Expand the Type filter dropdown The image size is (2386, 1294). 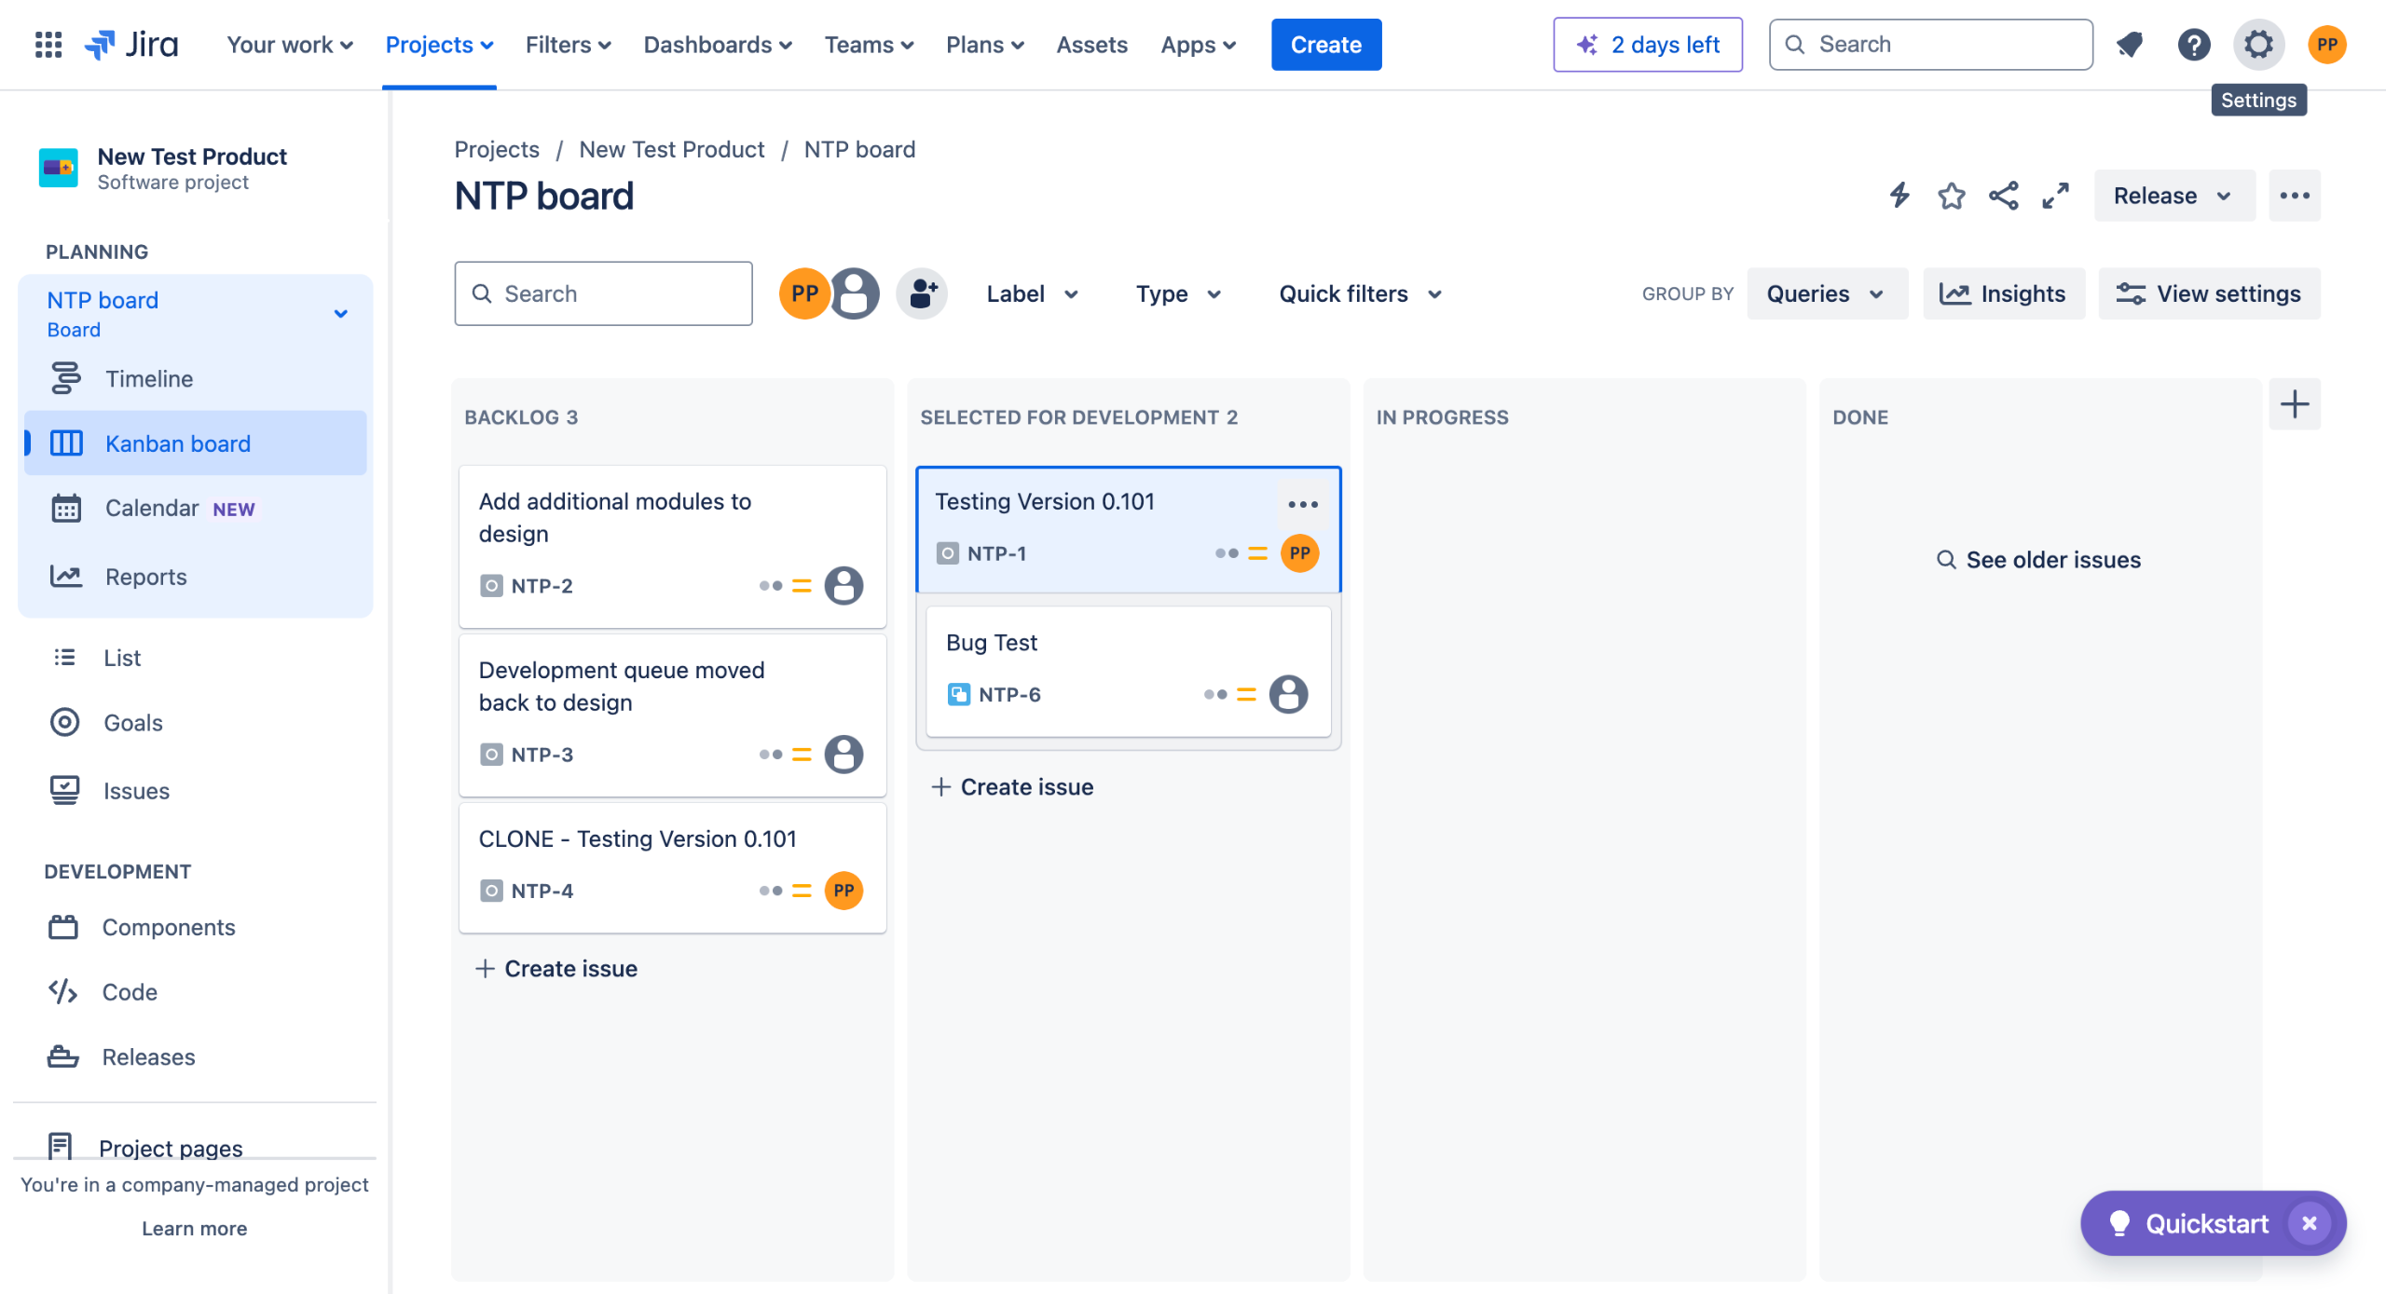tap(1178, 293)
